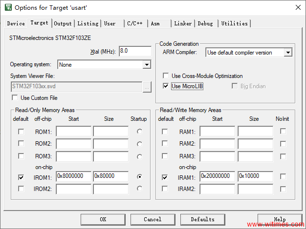Expand the ARM Compiler version dropdown
The image size is (306, 229).
coord(288,52)
